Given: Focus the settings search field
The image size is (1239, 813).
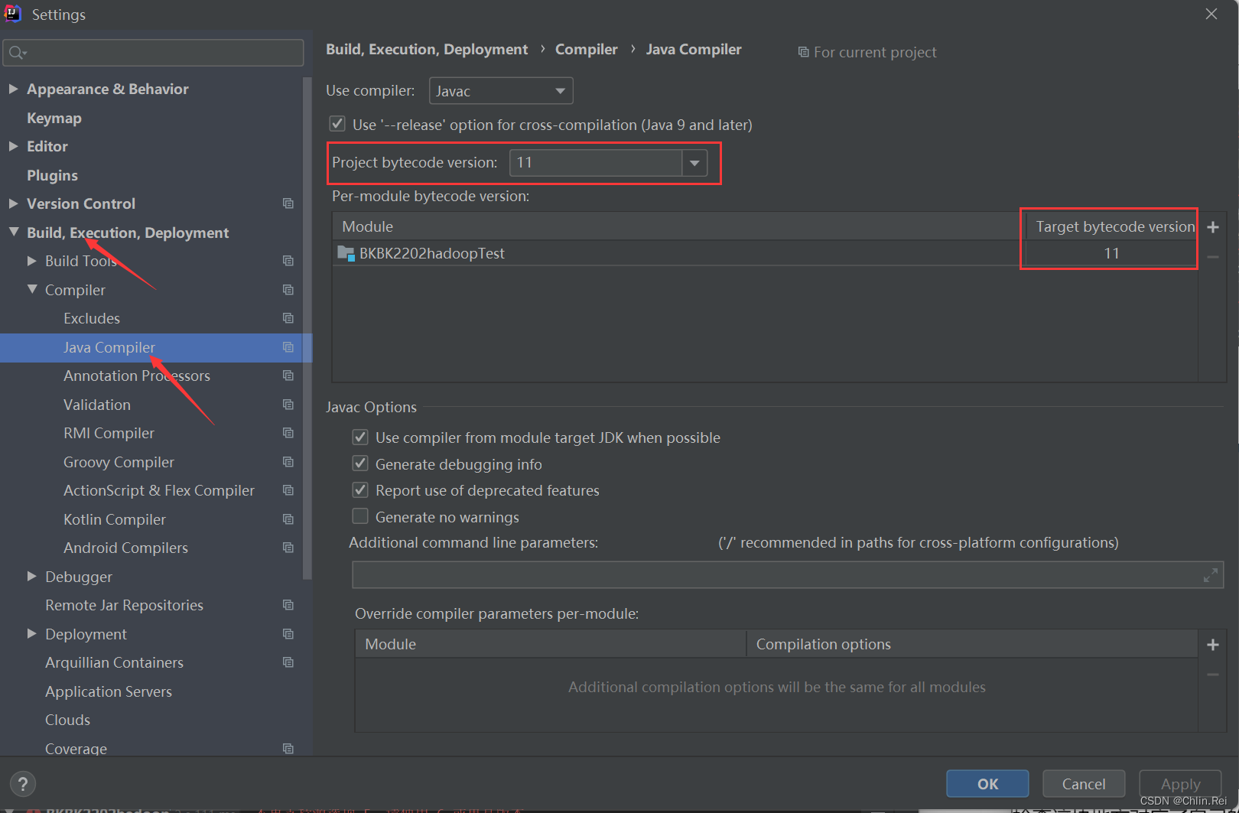Looking at the screenshot, I should [154, 53].
